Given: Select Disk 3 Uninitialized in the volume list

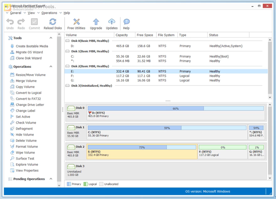Looking at the screenshot, I should [x=91, y=86].
